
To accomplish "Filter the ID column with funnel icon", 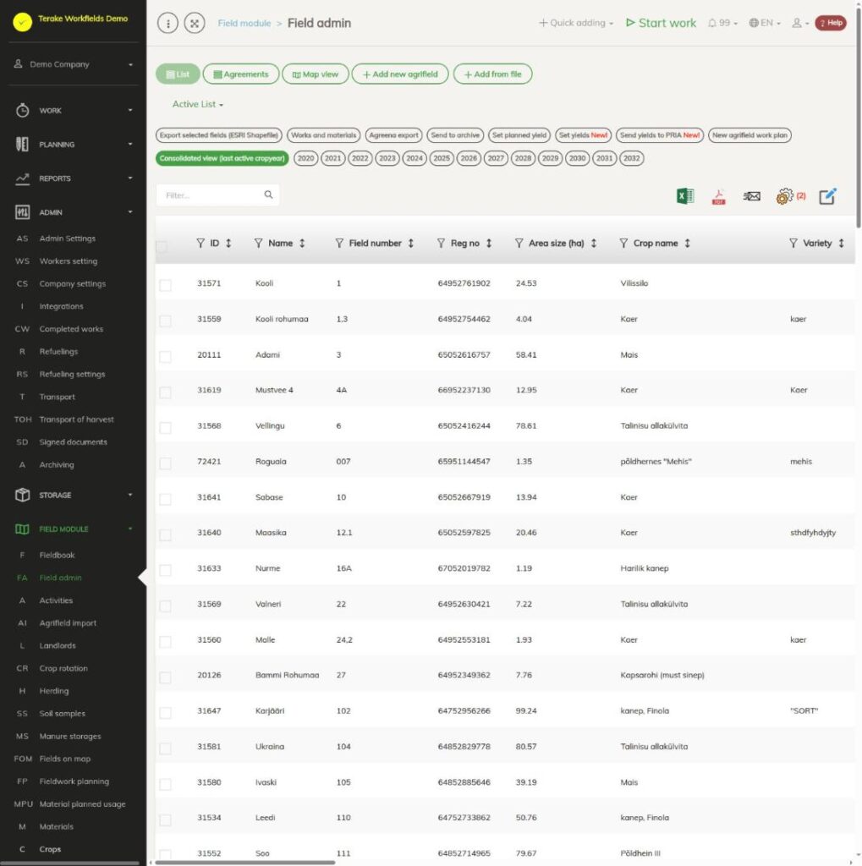I will click(x=200, y=243).
